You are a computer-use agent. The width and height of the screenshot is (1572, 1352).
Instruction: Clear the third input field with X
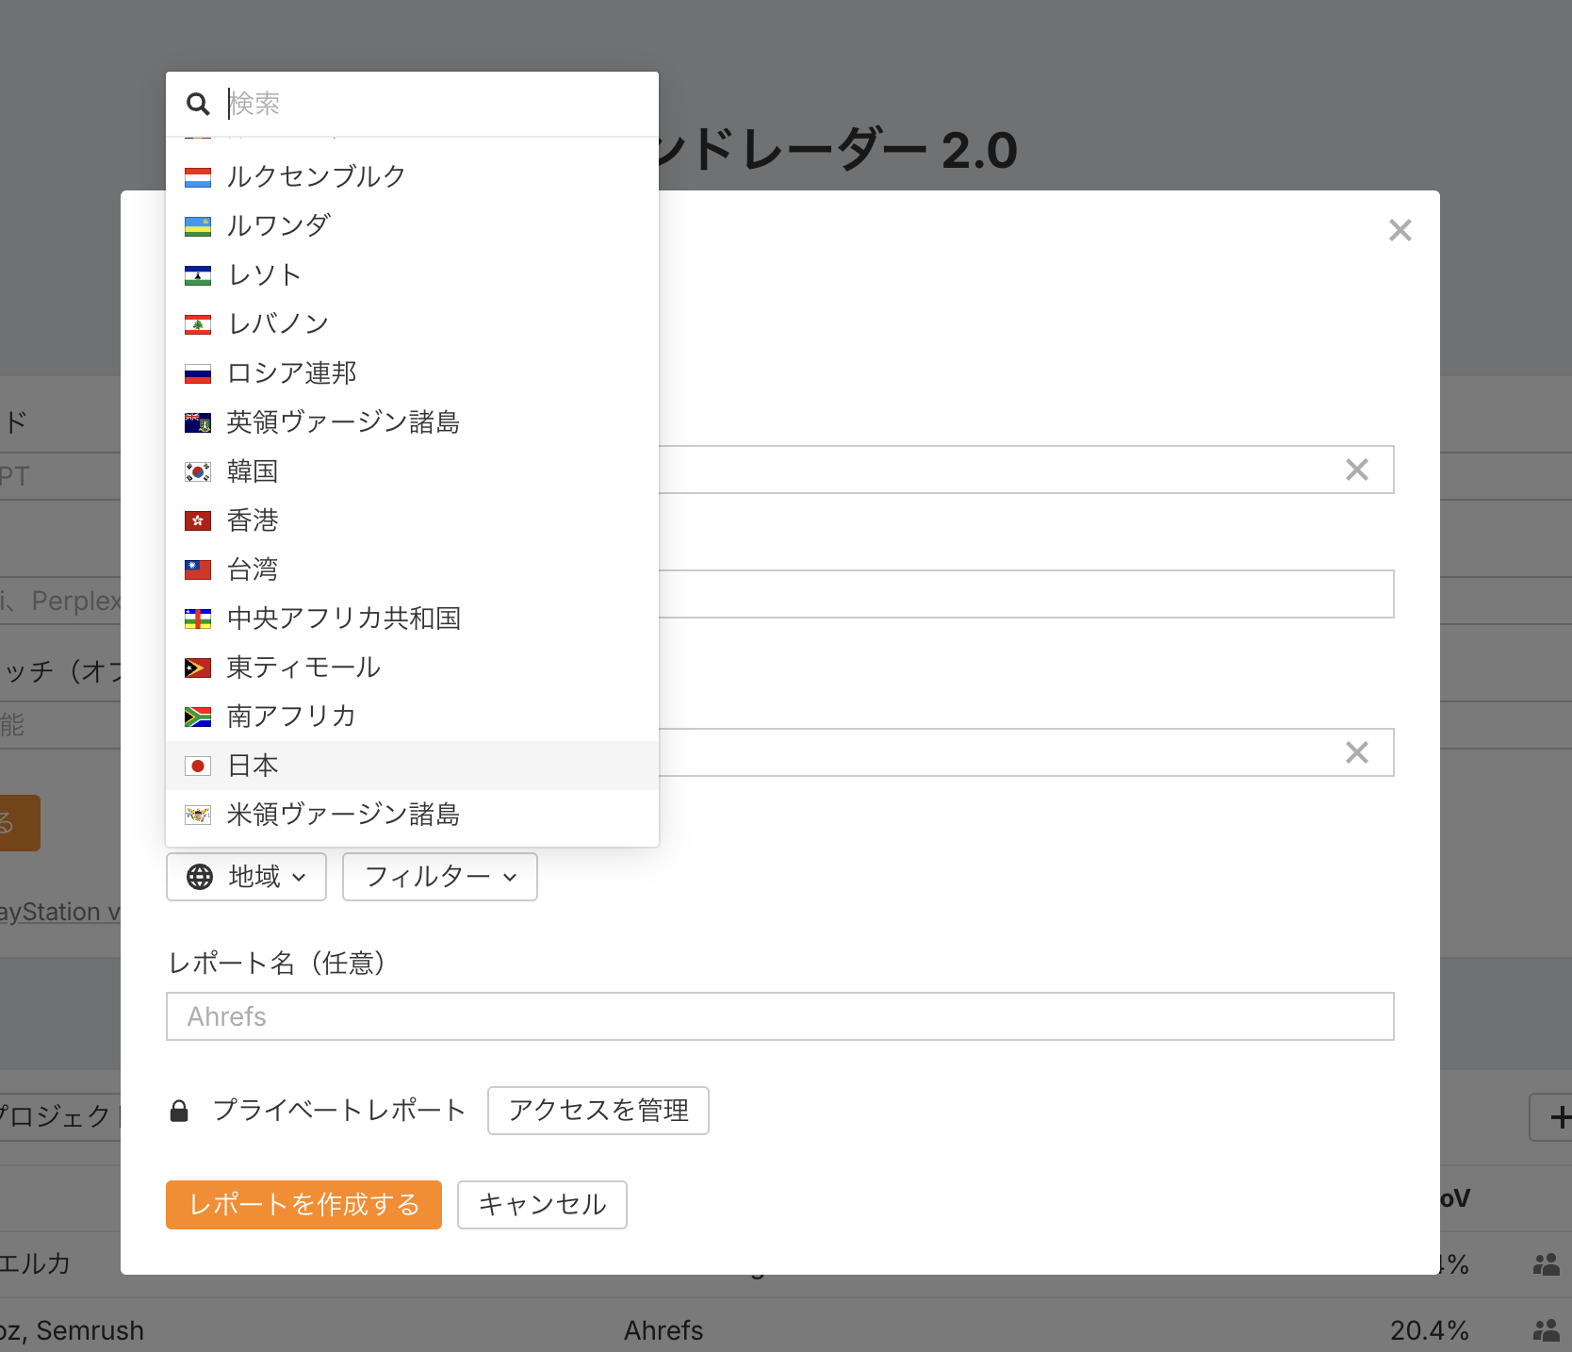click(1356, 752)
